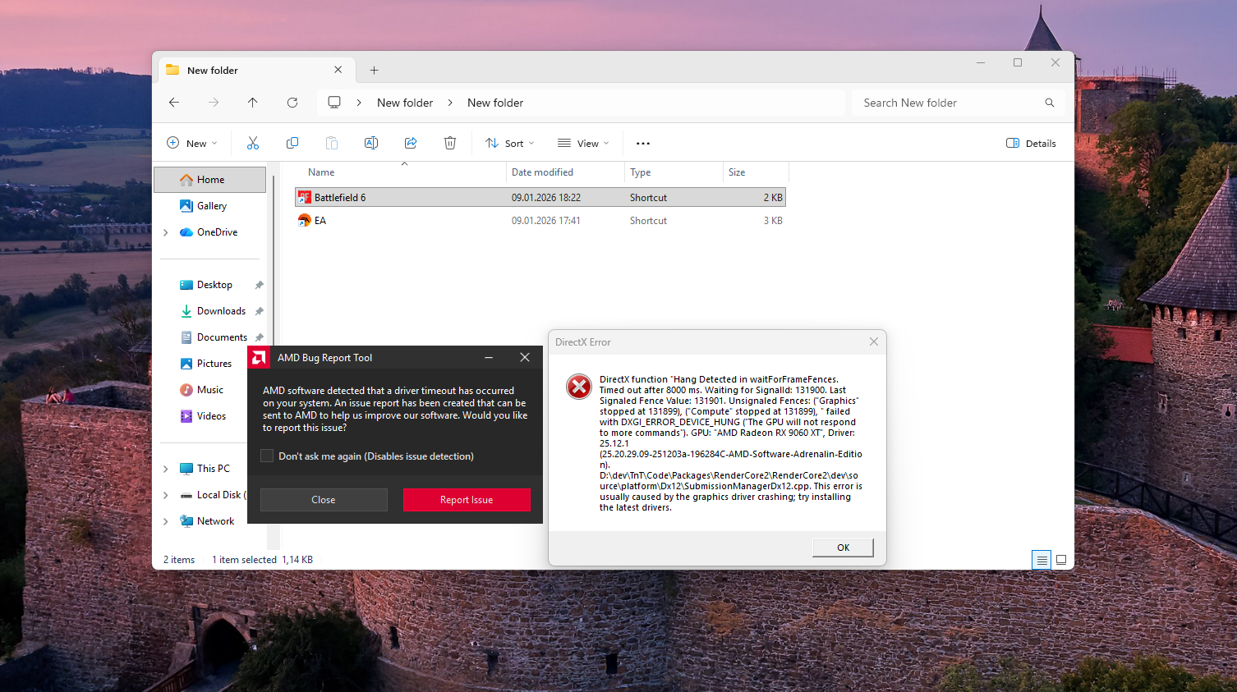Viewport: 1237px width, 692px height.
Task: Click the Share icon in toolbar
Action: point(411,143)
